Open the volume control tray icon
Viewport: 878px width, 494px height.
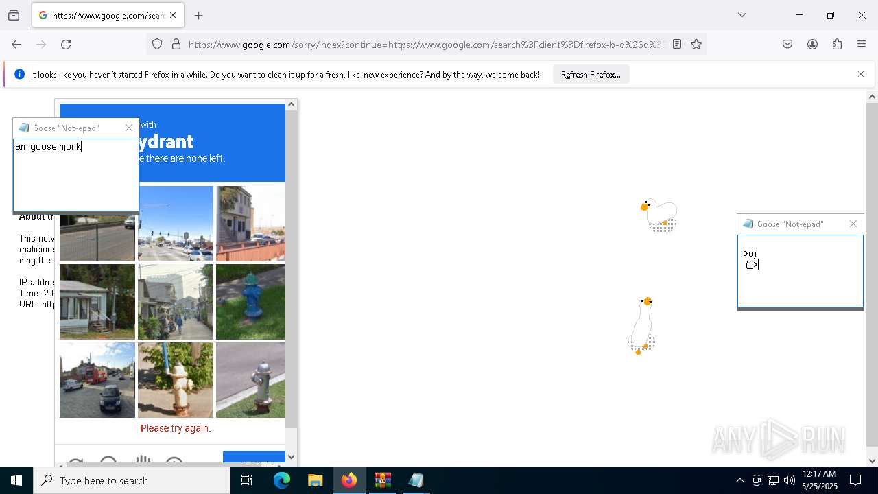[790, 480]
